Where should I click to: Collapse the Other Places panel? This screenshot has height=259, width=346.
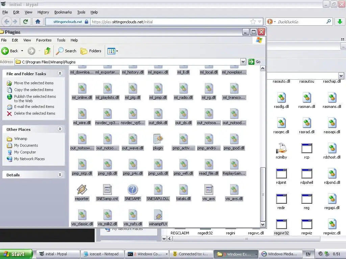click(x=60, y=129)
